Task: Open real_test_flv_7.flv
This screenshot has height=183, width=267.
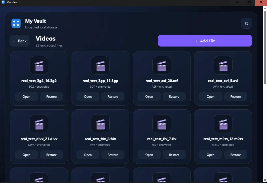Action: click(149, 155)
